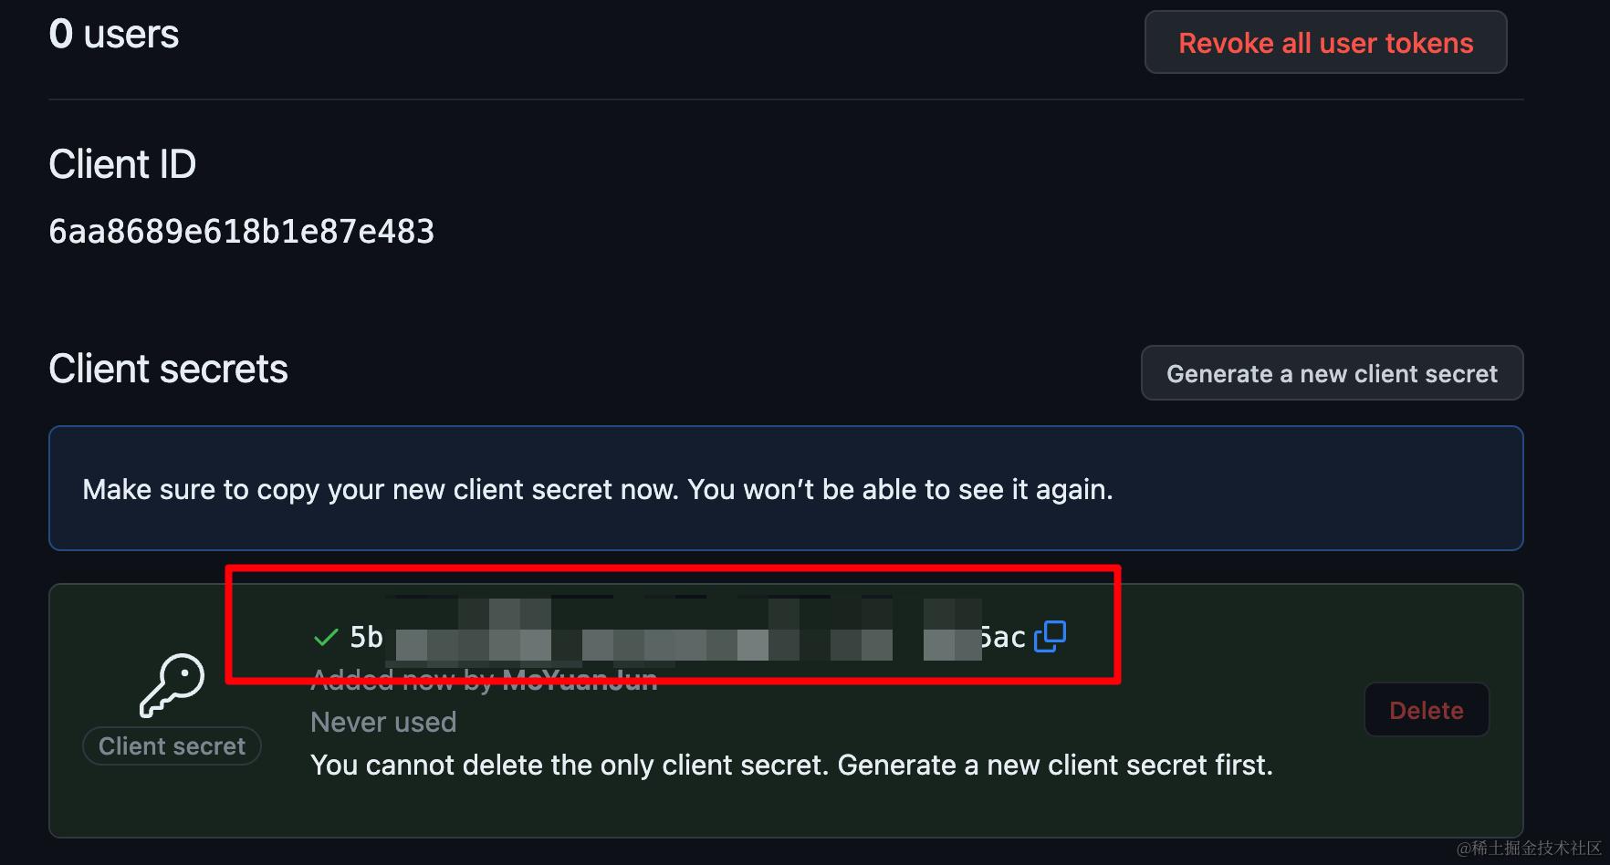1610x865 pixels.
Task: Click the 'You cannot delete the only client secret' message
Action: (x=791, y=765)
